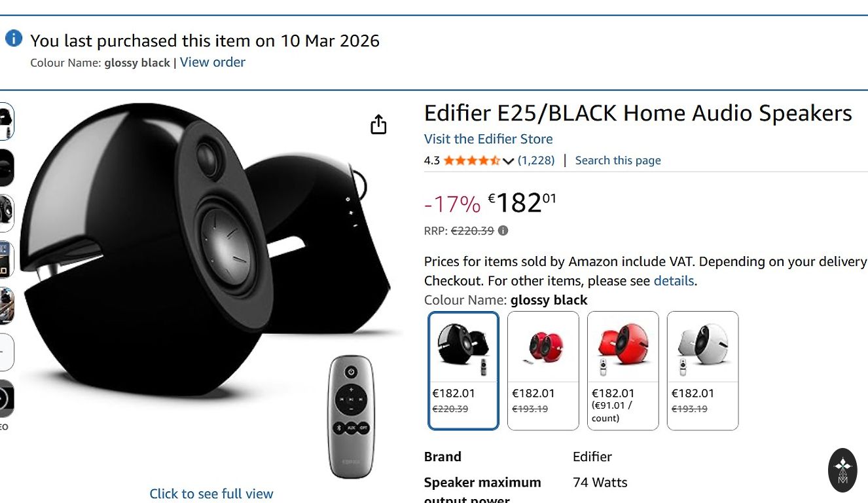Open the VAT details link
This screenshot has width=868, height=503.
(674, 281)
